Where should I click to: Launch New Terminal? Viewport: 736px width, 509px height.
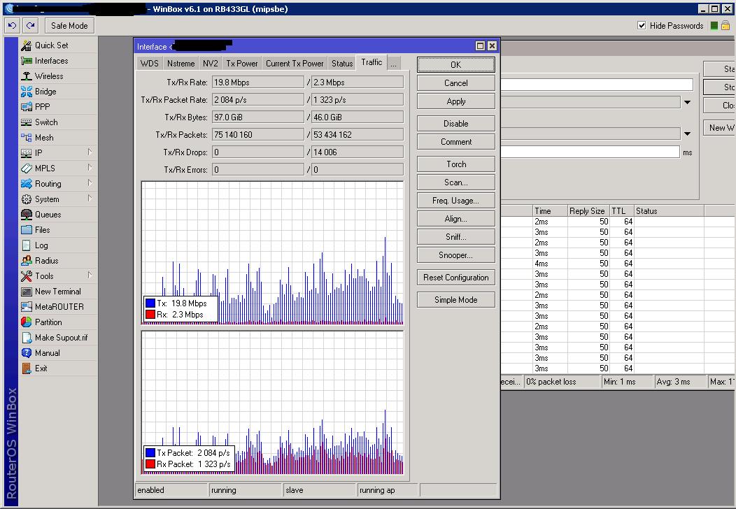(57, 292)
